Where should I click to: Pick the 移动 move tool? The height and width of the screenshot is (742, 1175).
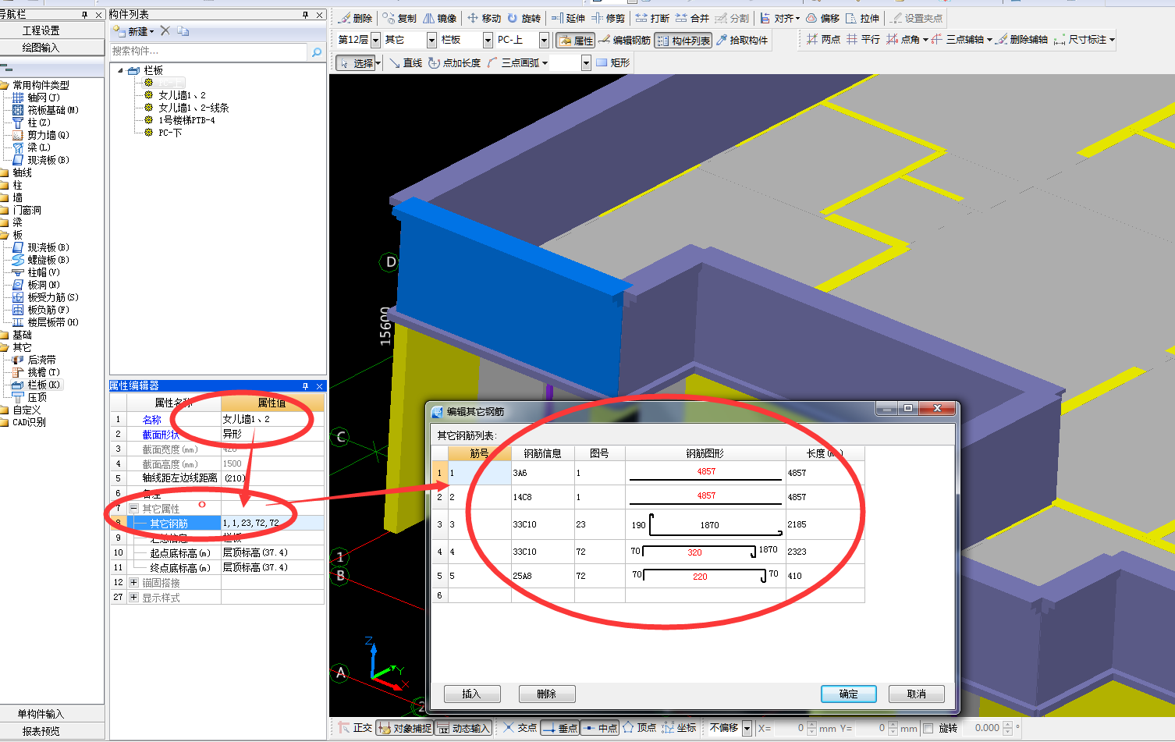485,18
